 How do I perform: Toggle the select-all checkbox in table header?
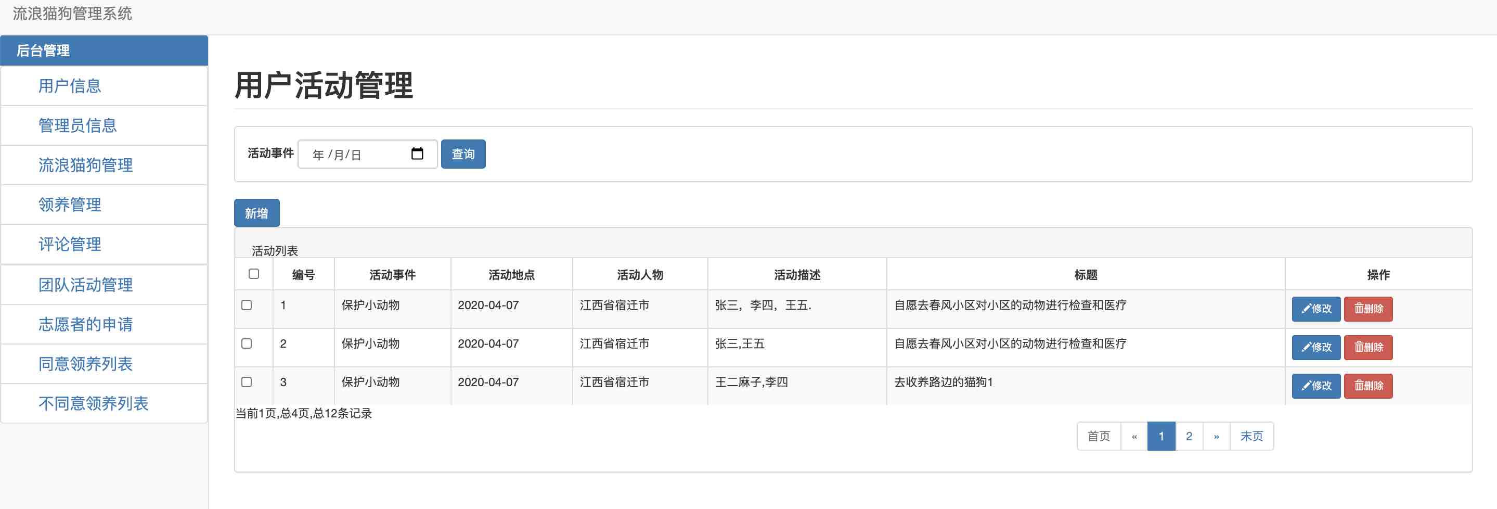point(253,273)
